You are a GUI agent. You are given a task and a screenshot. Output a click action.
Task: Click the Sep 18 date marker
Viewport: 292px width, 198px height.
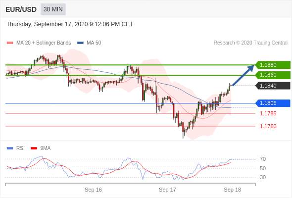pyautogui.click(x=232, y=190)
